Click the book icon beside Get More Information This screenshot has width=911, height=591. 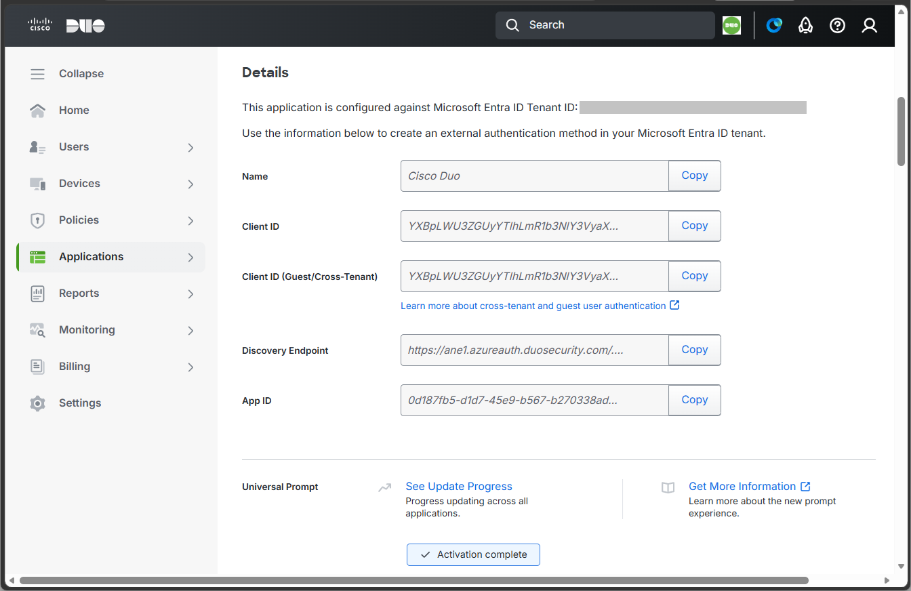pos(668,487)
